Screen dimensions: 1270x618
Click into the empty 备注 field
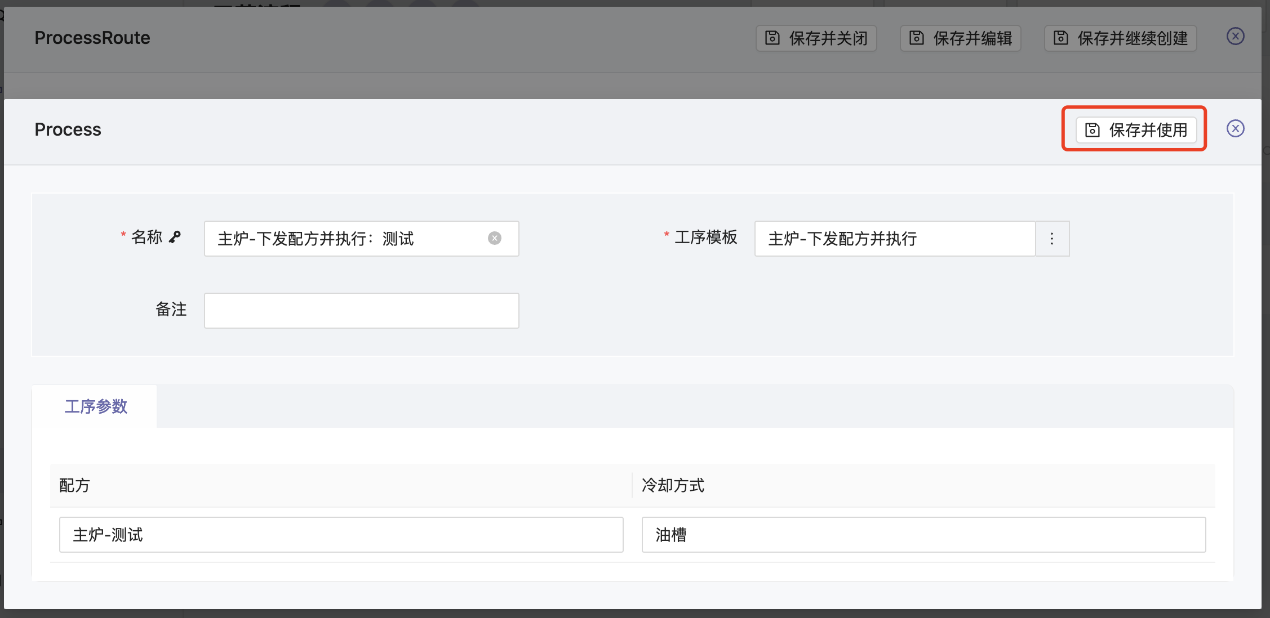[x=361, y=311]
